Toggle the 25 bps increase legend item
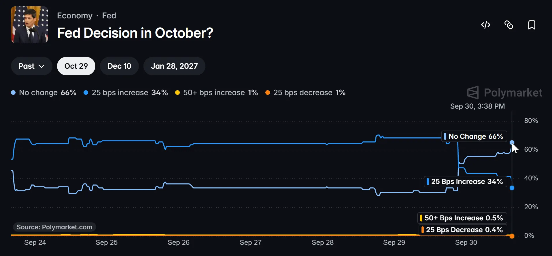 coord(126,93)
